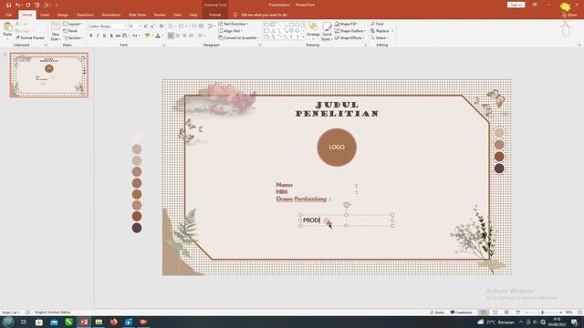This screenshot has height=328, width=584.
Task: Open the Replace dropdown
Action: [381, 31]
